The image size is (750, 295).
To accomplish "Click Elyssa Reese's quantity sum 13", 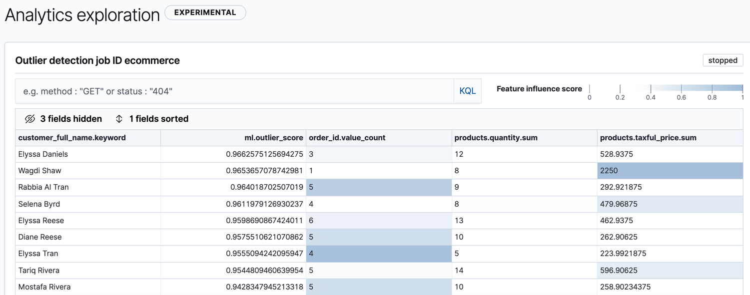I will click(x=524, y=221).
